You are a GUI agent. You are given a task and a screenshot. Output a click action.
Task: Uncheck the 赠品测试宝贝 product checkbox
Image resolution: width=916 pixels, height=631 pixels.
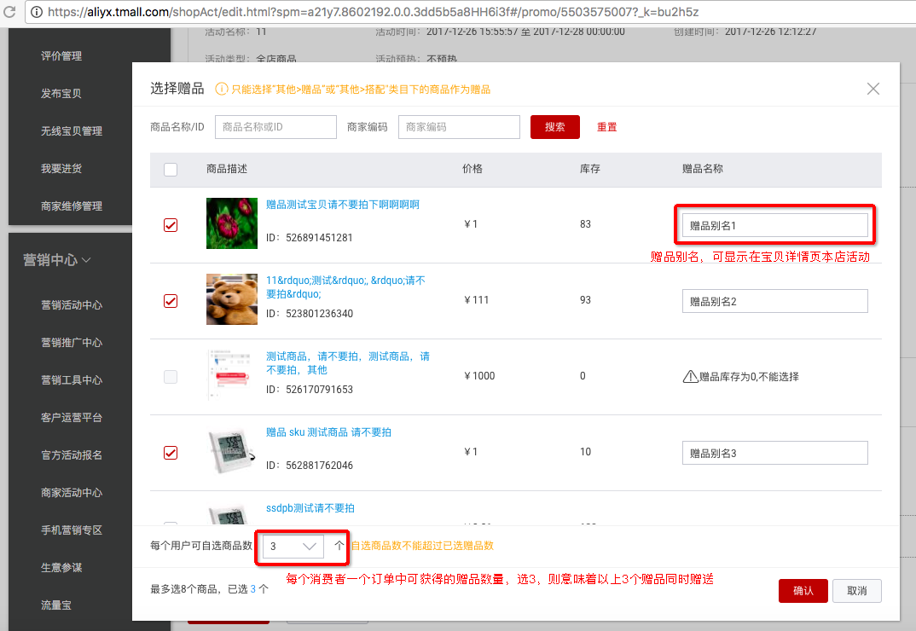(171, 225)
